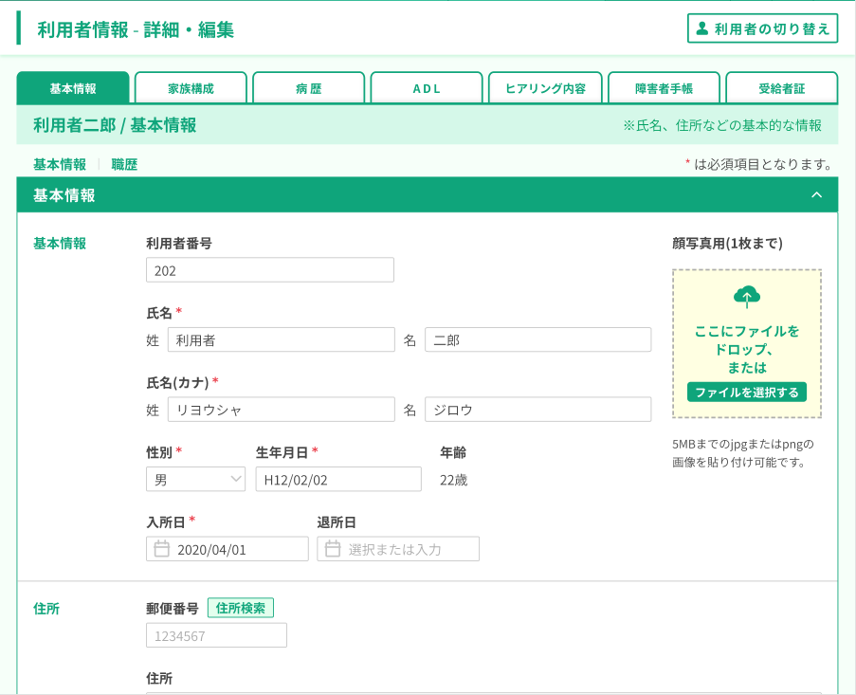Click the 住所検索 button

241,608
